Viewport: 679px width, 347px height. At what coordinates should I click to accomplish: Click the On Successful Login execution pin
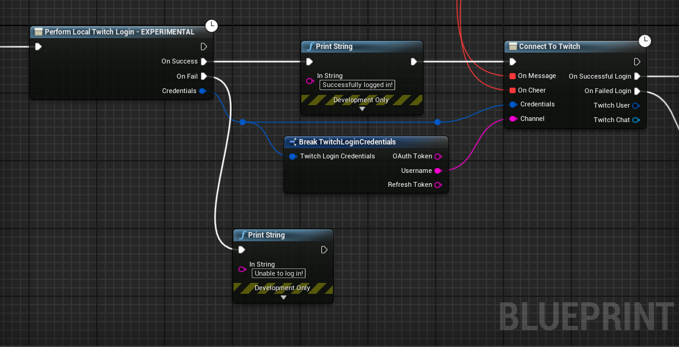pyautogui.click(x=637, y=77)
